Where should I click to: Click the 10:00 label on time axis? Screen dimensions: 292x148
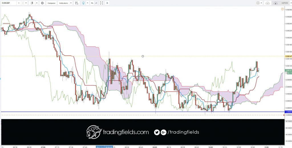click(x=211, y=147)
